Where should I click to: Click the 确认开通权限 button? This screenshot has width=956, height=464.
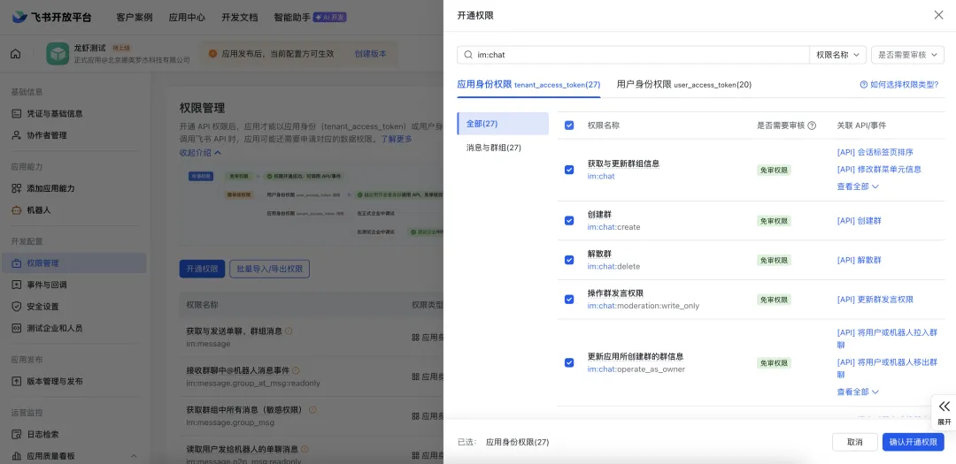(x=913, y=442)
